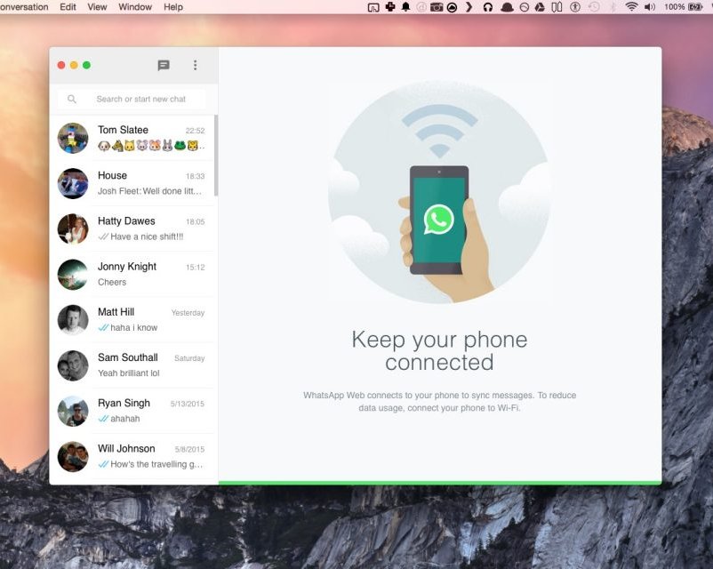
Task: Open the Tom Slatee chat
Action: click(x=132, y=138)
